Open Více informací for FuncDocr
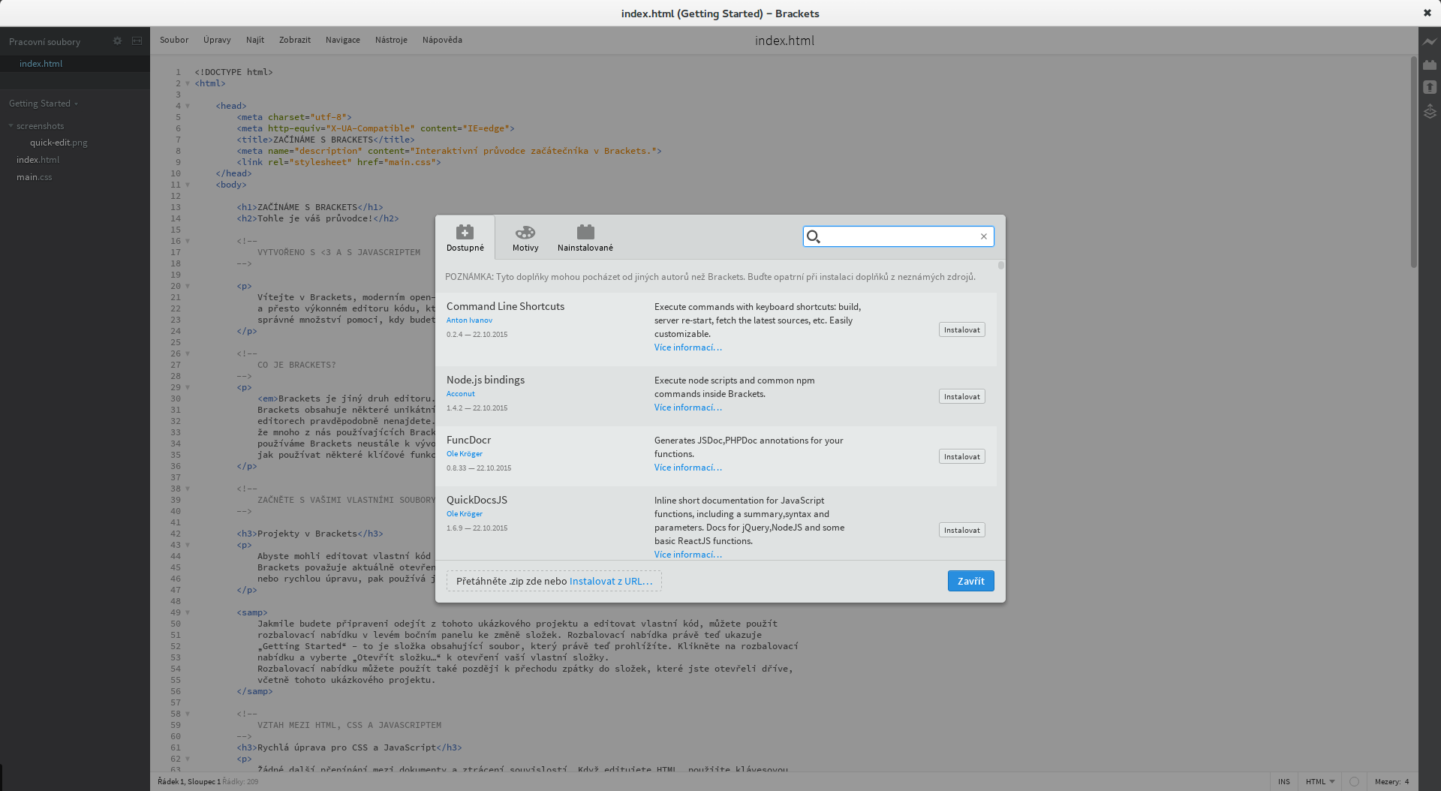 click(x=687, y=468)
